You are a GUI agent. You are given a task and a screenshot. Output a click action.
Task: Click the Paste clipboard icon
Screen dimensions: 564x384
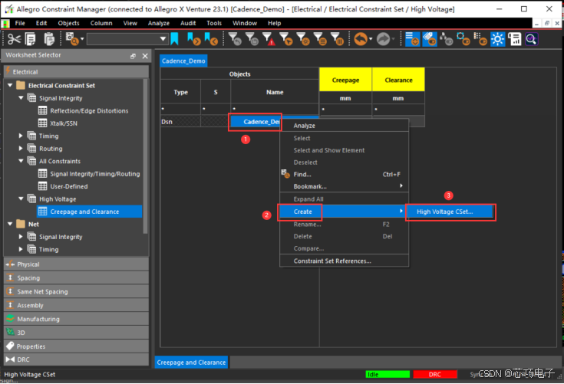48,39
